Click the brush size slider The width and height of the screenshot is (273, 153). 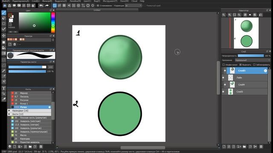[x=27, y=67]
